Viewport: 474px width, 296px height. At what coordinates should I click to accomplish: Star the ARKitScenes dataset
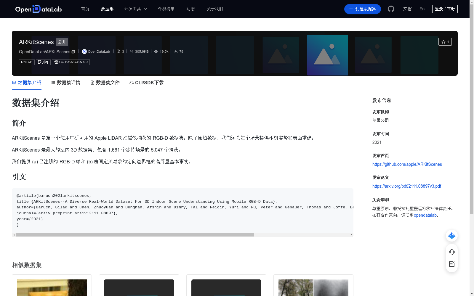click(445, 42)
